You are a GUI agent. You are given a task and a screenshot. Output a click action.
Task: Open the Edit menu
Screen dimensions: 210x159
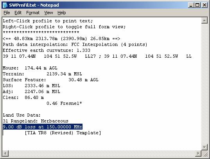[18, 13]
